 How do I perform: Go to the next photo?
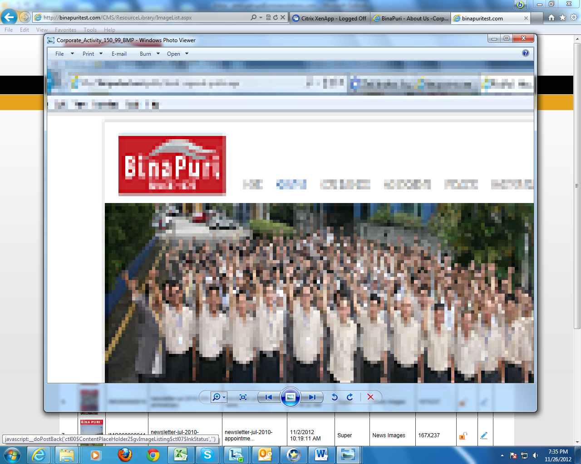tap(312, 397)
